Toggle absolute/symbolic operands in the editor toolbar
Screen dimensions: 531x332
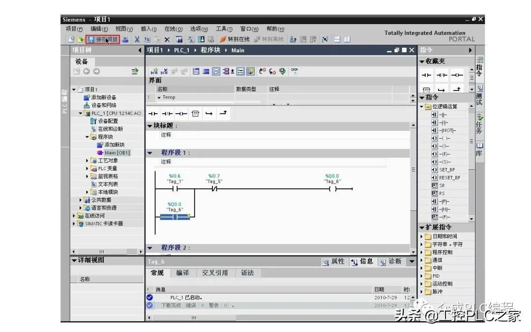click(226, 71)
